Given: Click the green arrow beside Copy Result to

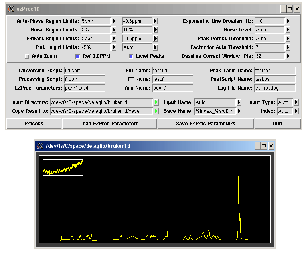Looking at the screenshot, I should point(156,111).
